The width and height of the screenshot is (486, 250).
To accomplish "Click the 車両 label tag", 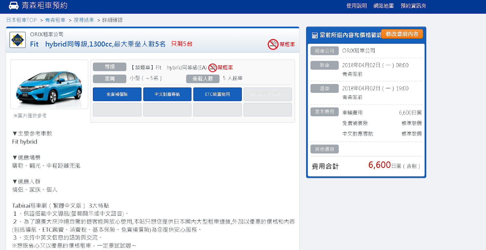I will coord(110,79).
